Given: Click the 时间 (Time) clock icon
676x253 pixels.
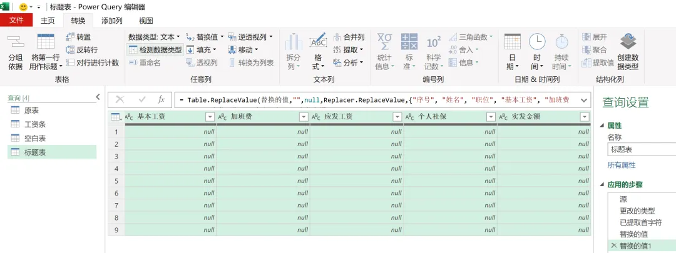Looking at the screenshot, I should pyautogui.click(x=537, y=42).
